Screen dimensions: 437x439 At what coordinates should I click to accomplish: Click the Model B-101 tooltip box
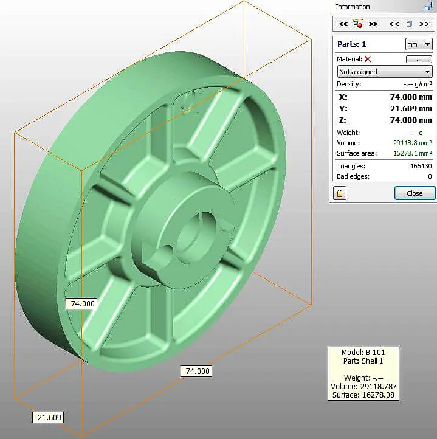click(363, 374)
